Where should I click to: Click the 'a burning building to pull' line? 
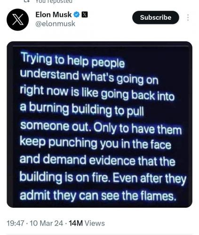[x=82, y=110]
